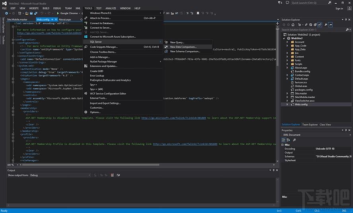Image resolution: width=353 pixels, height=213 pixels.
Task: Click the Solution Explorer search magnifier
Action: click(347, 30)
